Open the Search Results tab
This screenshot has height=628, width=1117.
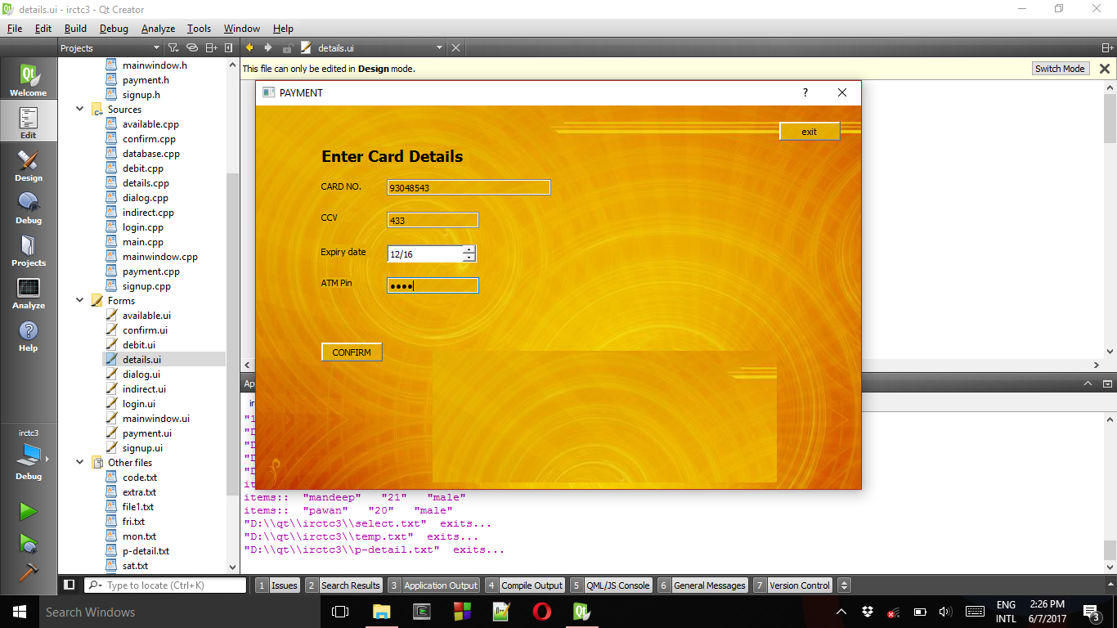343,585
